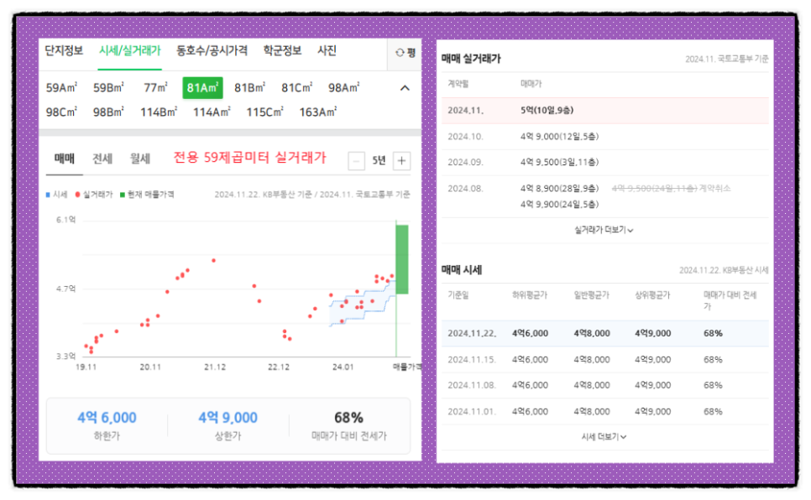Expand 실거래가 더보기
Viewport: 811px width, 500px height.
click(604, 230)
